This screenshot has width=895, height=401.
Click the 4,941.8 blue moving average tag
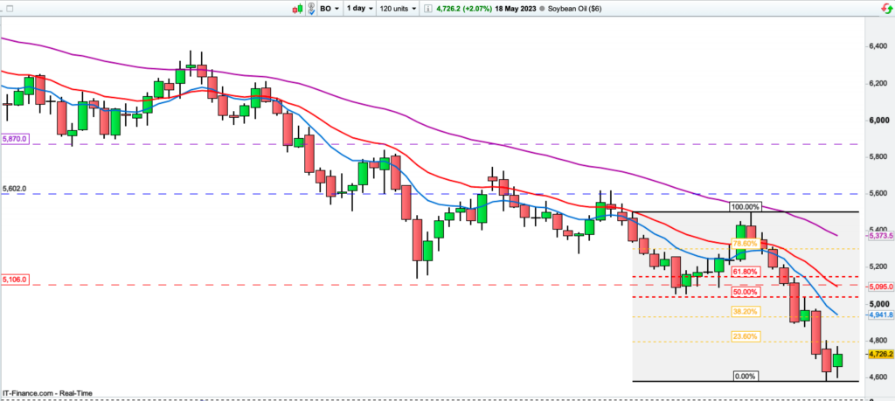coord(878,315)
